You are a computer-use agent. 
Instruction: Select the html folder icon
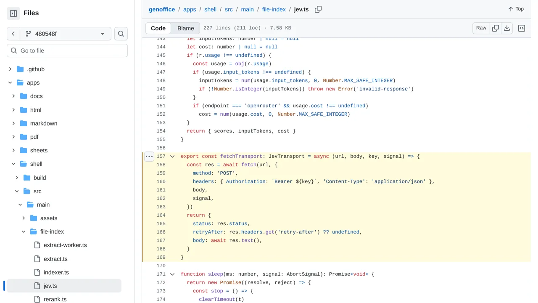(x=24, y=110)
